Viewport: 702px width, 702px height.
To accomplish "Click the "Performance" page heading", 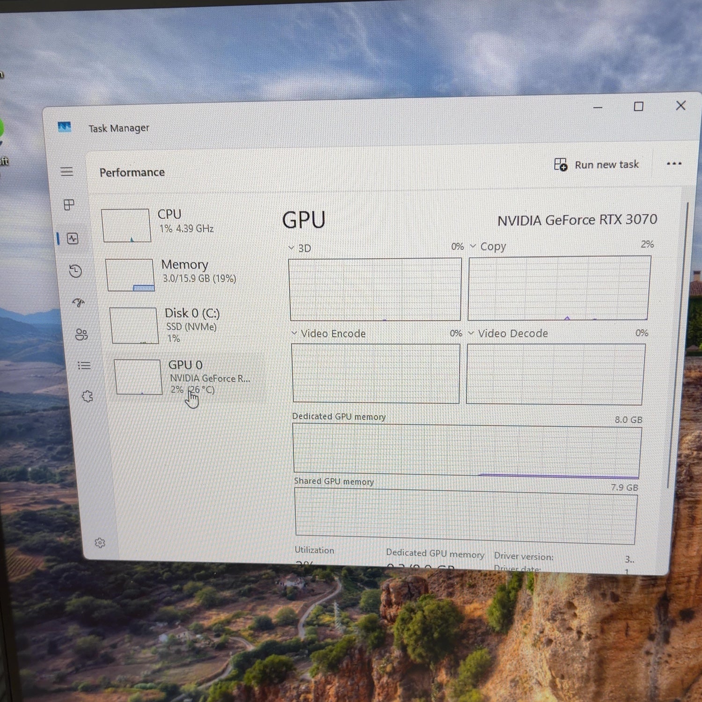I will pyautogui.click(x=132, y=172).
